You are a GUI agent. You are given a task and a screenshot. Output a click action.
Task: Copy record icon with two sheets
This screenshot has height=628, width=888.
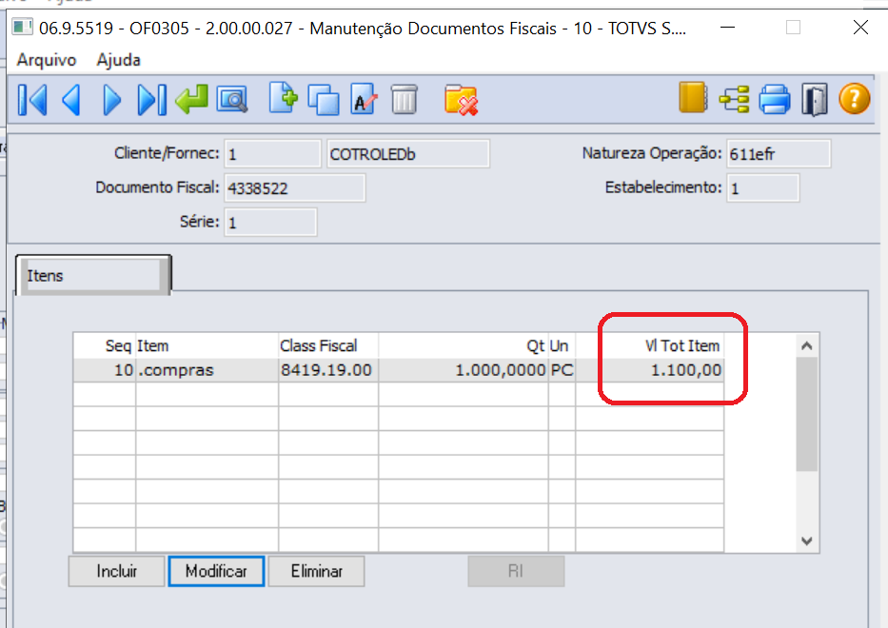coord(324,100)
